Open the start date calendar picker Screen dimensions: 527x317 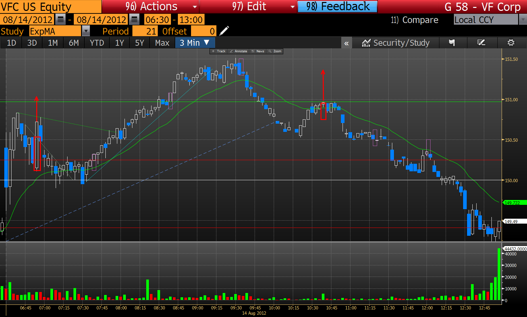(x=60, y=20)
